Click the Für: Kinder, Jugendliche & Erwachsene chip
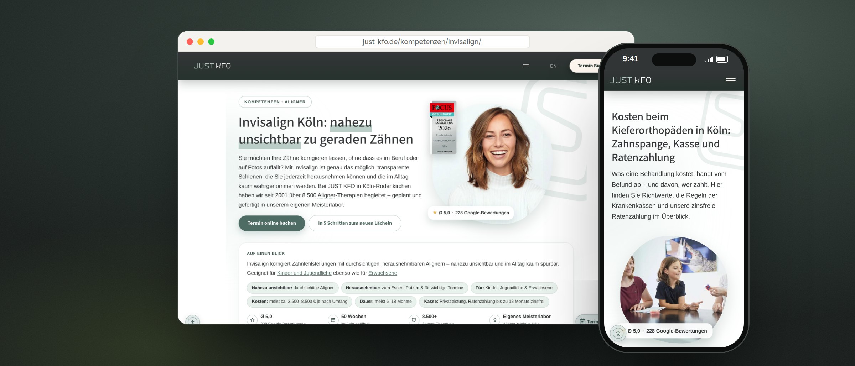The width and height of the screenshot is (855, 366). (514, 288)
